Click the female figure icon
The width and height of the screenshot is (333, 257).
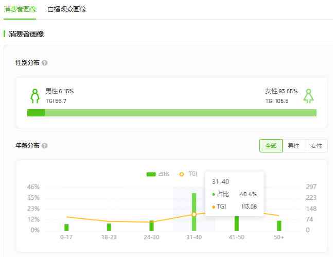308,96
